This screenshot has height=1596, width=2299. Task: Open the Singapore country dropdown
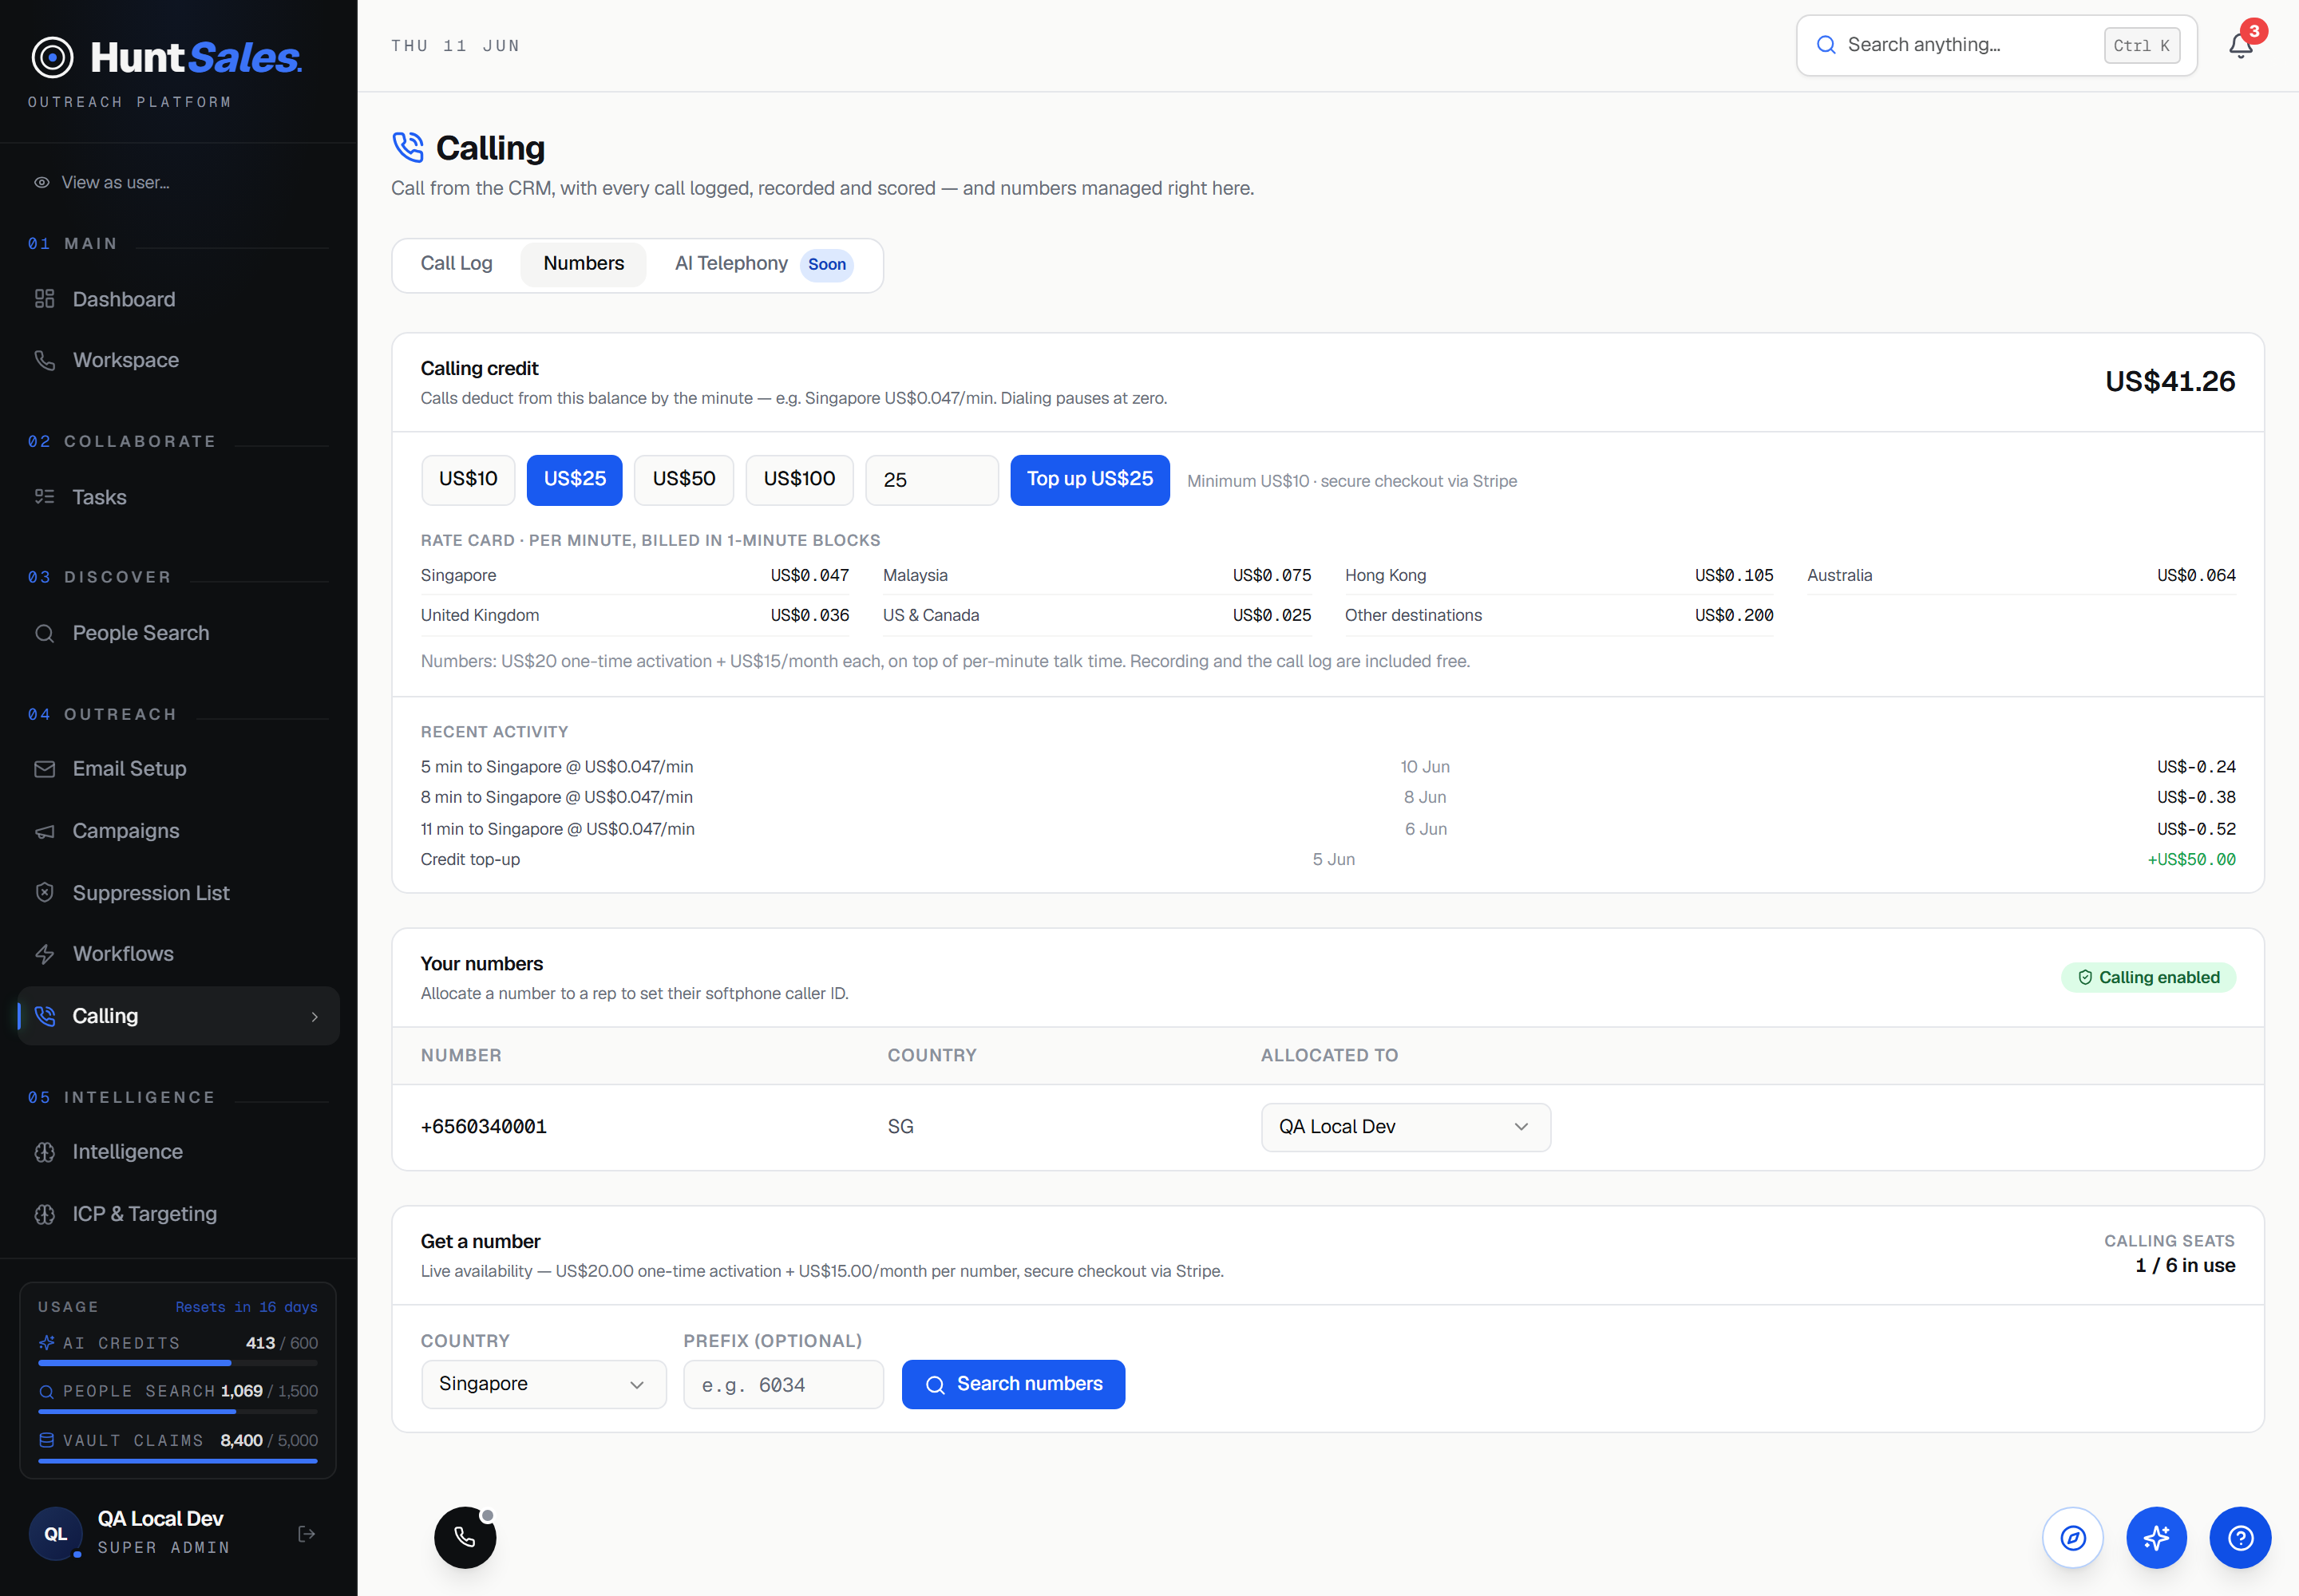pos(544,1384)
